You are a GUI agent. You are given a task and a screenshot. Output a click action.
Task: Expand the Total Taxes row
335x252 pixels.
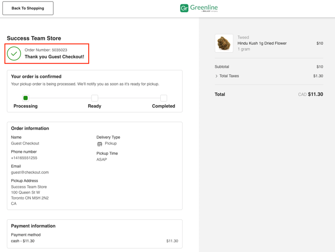pyautogui.click(x=229, y=76)
